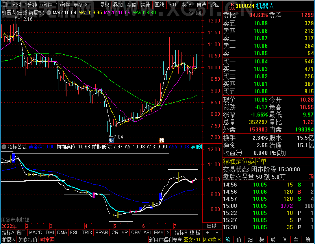Zoom in the chart with the + button
The image size is (315, 244).
pos(208,233)
